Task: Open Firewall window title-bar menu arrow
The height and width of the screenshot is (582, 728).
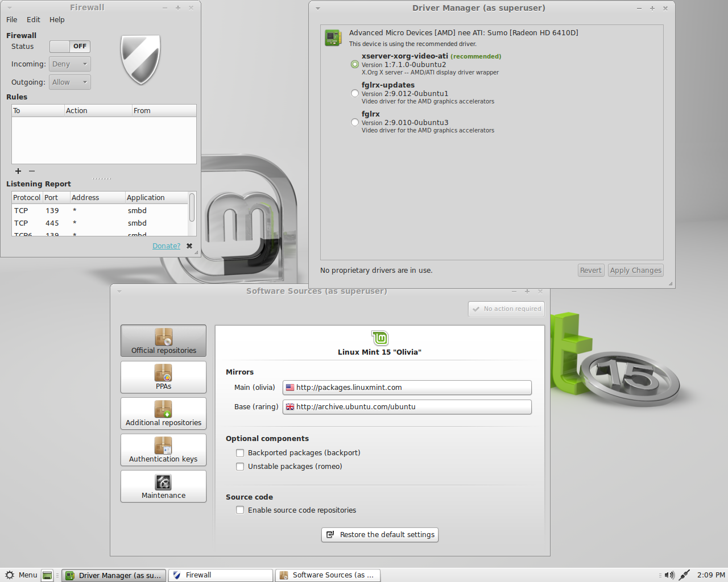Action: click(x=10, y=8)
